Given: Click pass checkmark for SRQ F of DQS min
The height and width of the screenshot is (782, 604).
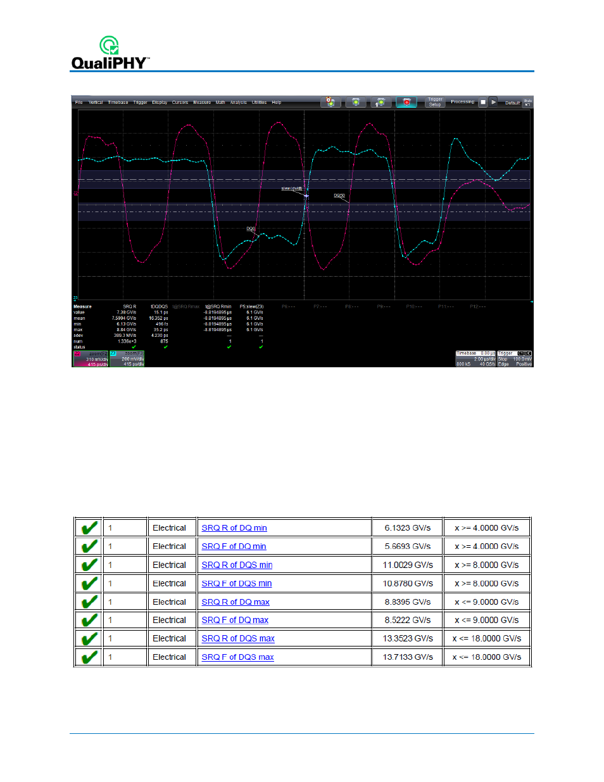Looking at the screenshot, I should point(89,583).
